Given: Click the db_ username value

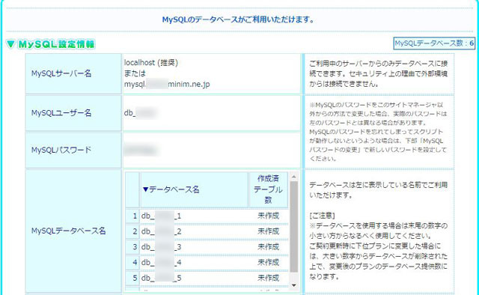Looking at the screenshot, I should click(x=140, y=113).
